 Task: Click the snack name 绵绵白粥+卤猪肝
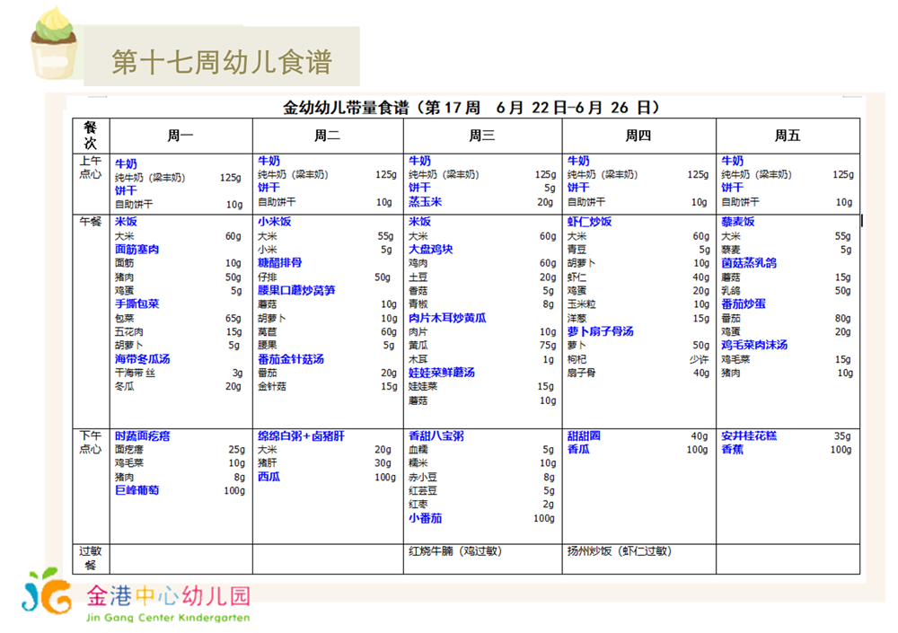(301, 436)
